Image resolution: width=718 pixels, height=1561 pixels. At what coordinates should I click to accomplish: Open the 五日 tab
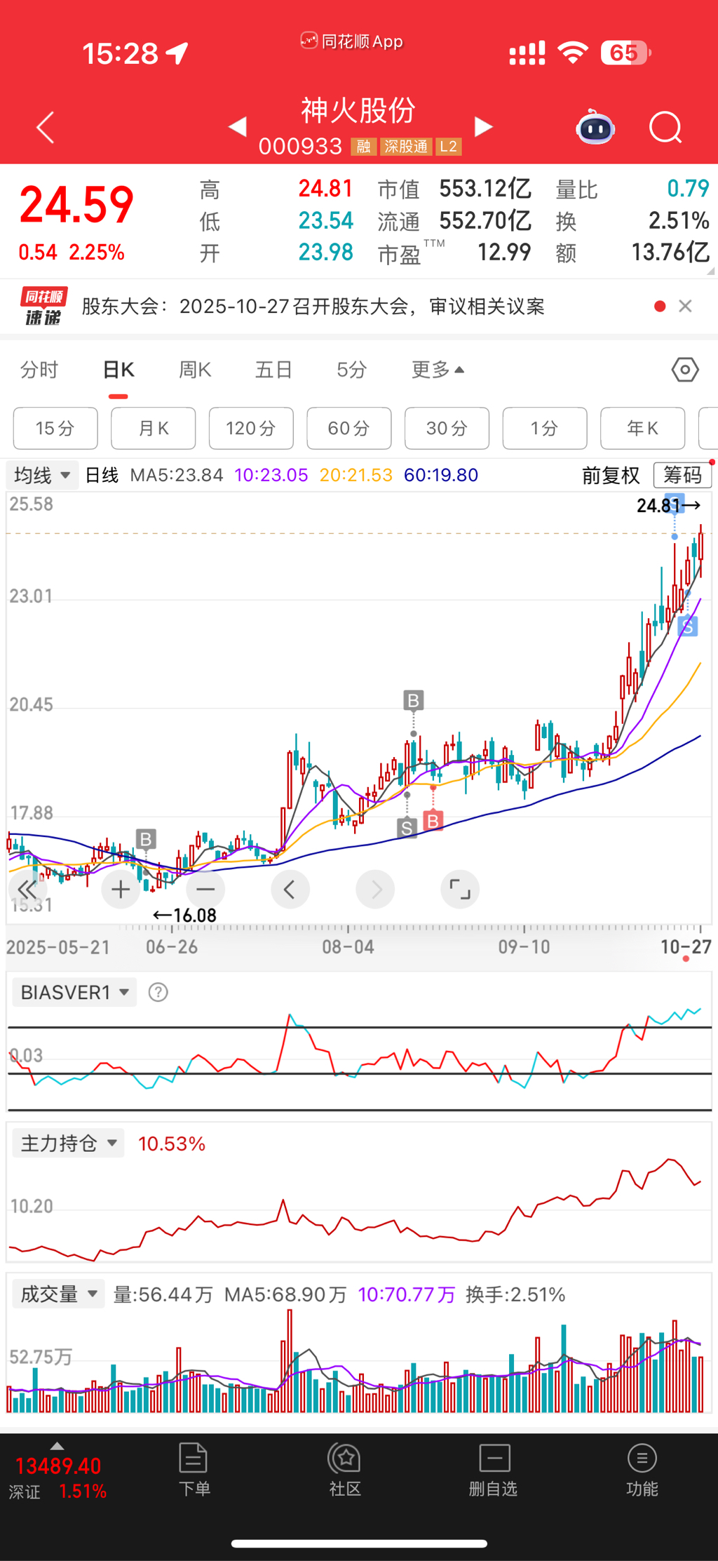[273, 370]
